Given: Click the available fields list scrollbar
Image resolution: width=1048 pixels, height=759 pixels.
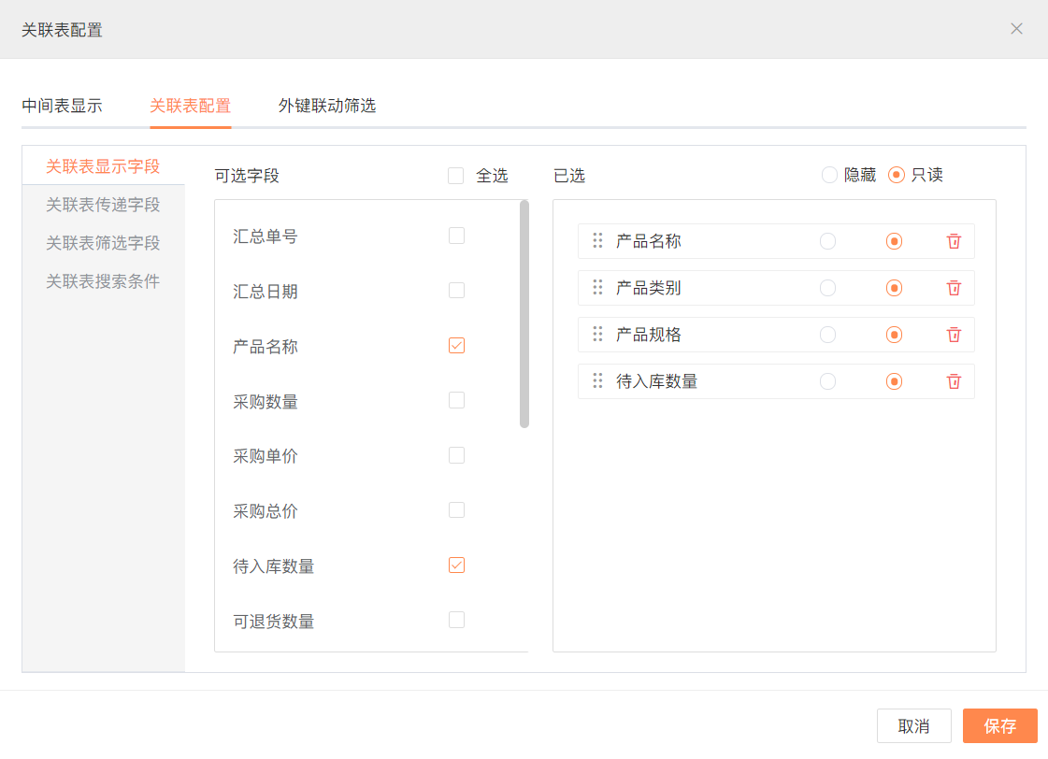Looking at the screenshot, I should [524, 314].
